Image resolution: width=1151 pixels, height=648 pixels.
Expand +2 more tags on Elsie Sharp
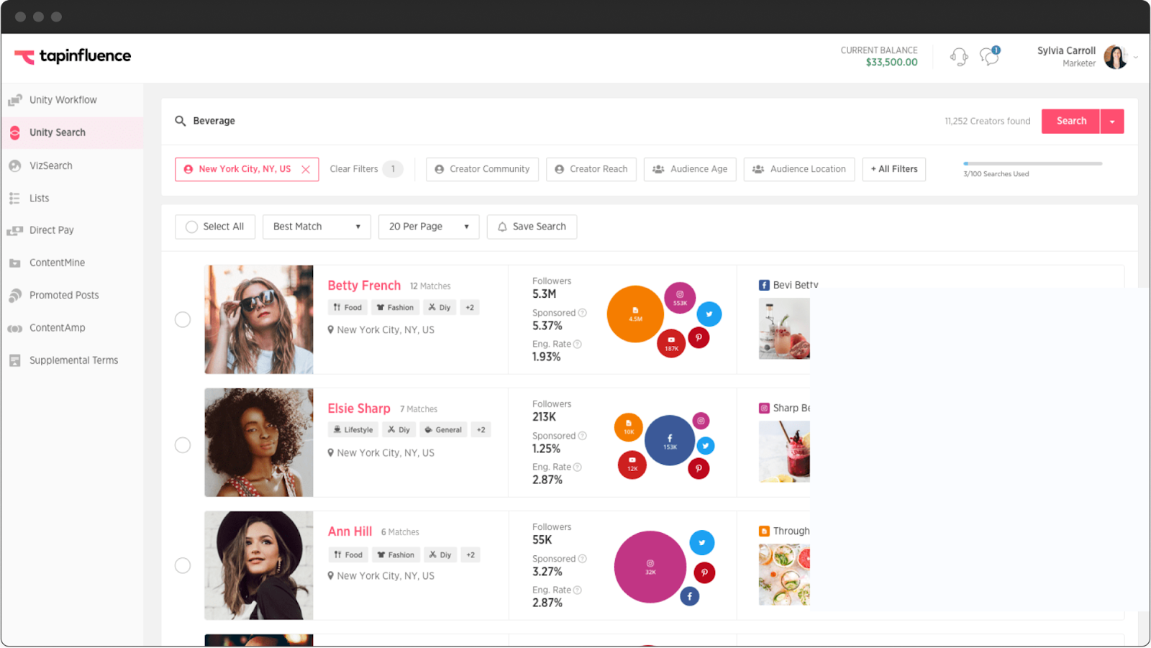(x=481, y=429)
